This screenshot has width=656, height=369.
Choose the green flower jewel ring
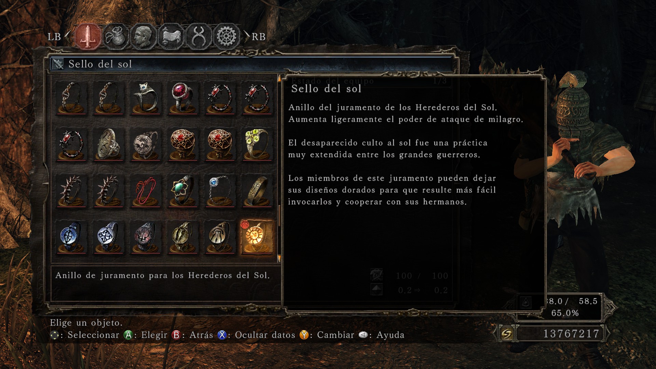pyautogui.click(x=183, y=191)
